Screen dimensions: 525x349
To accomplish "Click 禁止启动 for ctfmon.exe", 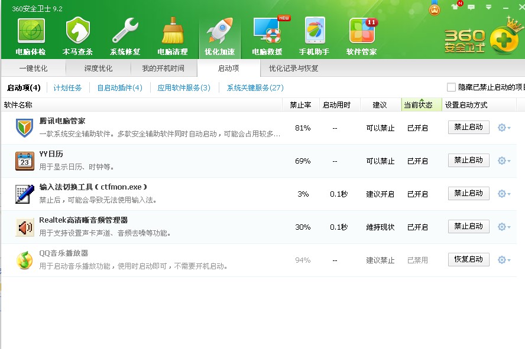I will point(468,193).
